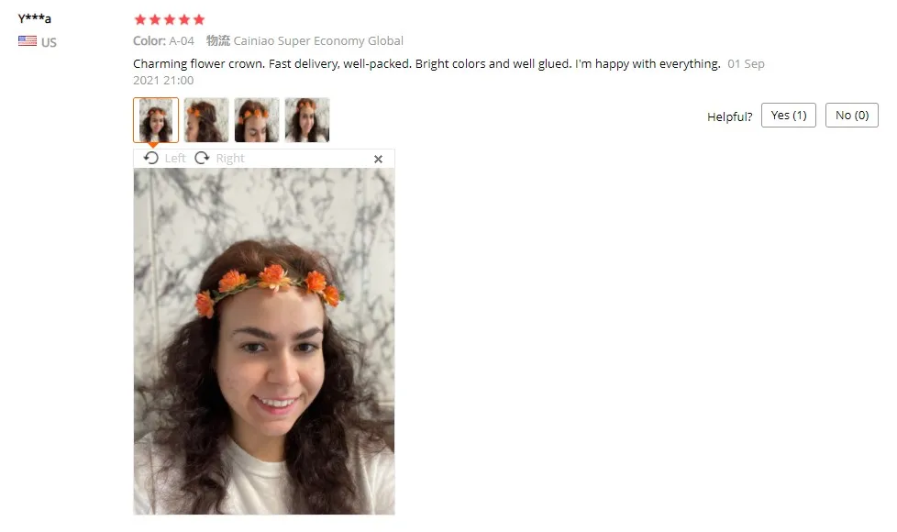This screenshot has height=532, width=897.
Task: Close the enlarged review photo viewer
Action: point(378,159)
